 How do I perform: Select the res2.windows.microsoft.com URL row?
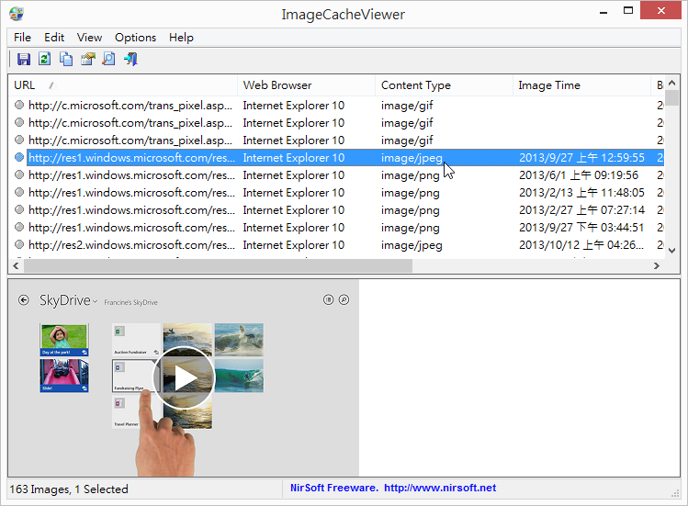131,245
